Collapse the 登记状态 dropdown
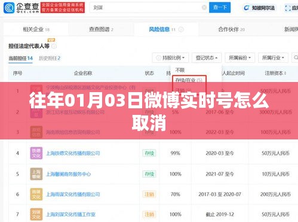The width and height of the screenshot is (298, 222). tap(207, 58)
